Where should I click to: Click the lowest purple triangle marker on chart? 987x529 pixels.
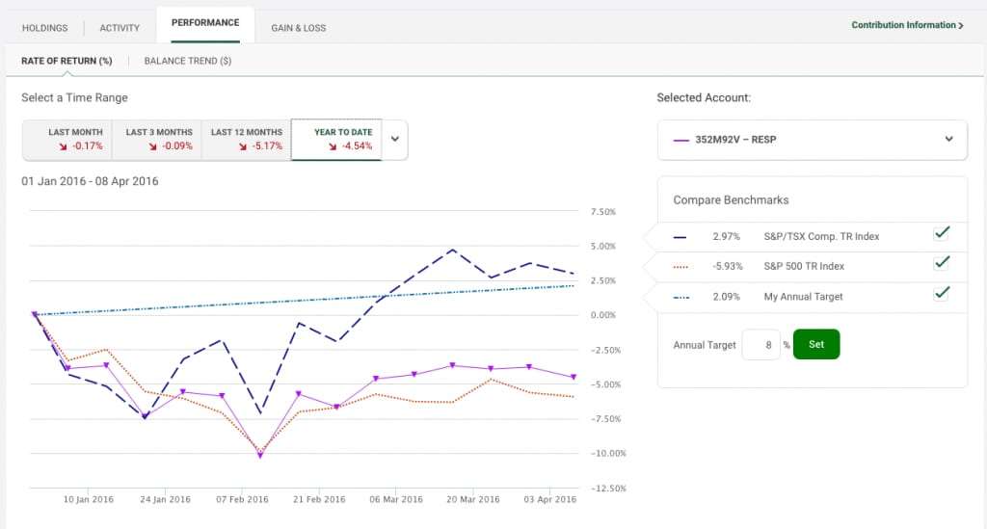[260, 455]
